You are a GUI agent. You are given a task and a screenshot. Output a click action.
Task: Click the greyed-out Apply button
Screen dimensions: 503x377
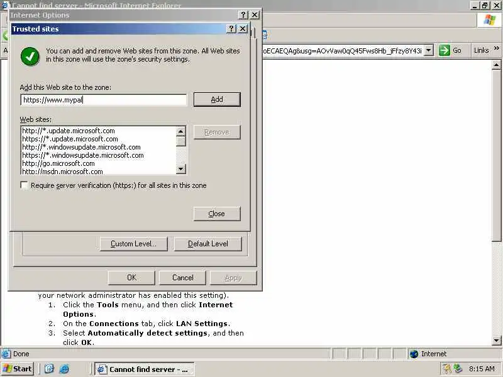(x=233, y=278)
